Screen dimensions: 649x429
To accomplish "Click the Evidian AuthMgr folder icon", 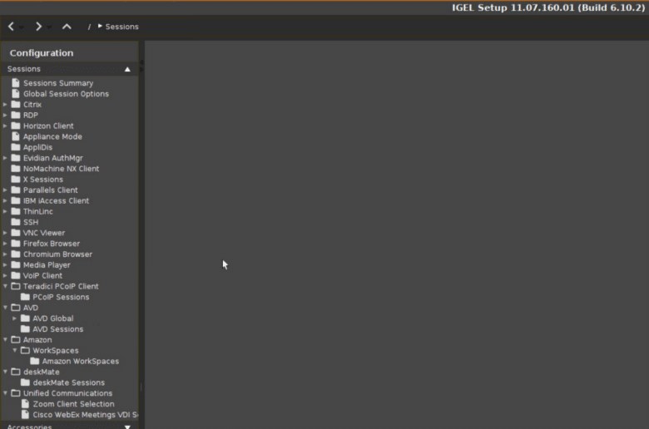I will click(x=16, y=158).
